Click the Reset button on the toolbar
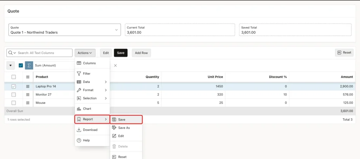This screenshot has height=159, width=360. tap(344, 53)
